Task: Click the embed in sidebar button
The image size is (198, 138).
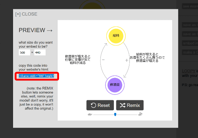Action: [190, 43]
